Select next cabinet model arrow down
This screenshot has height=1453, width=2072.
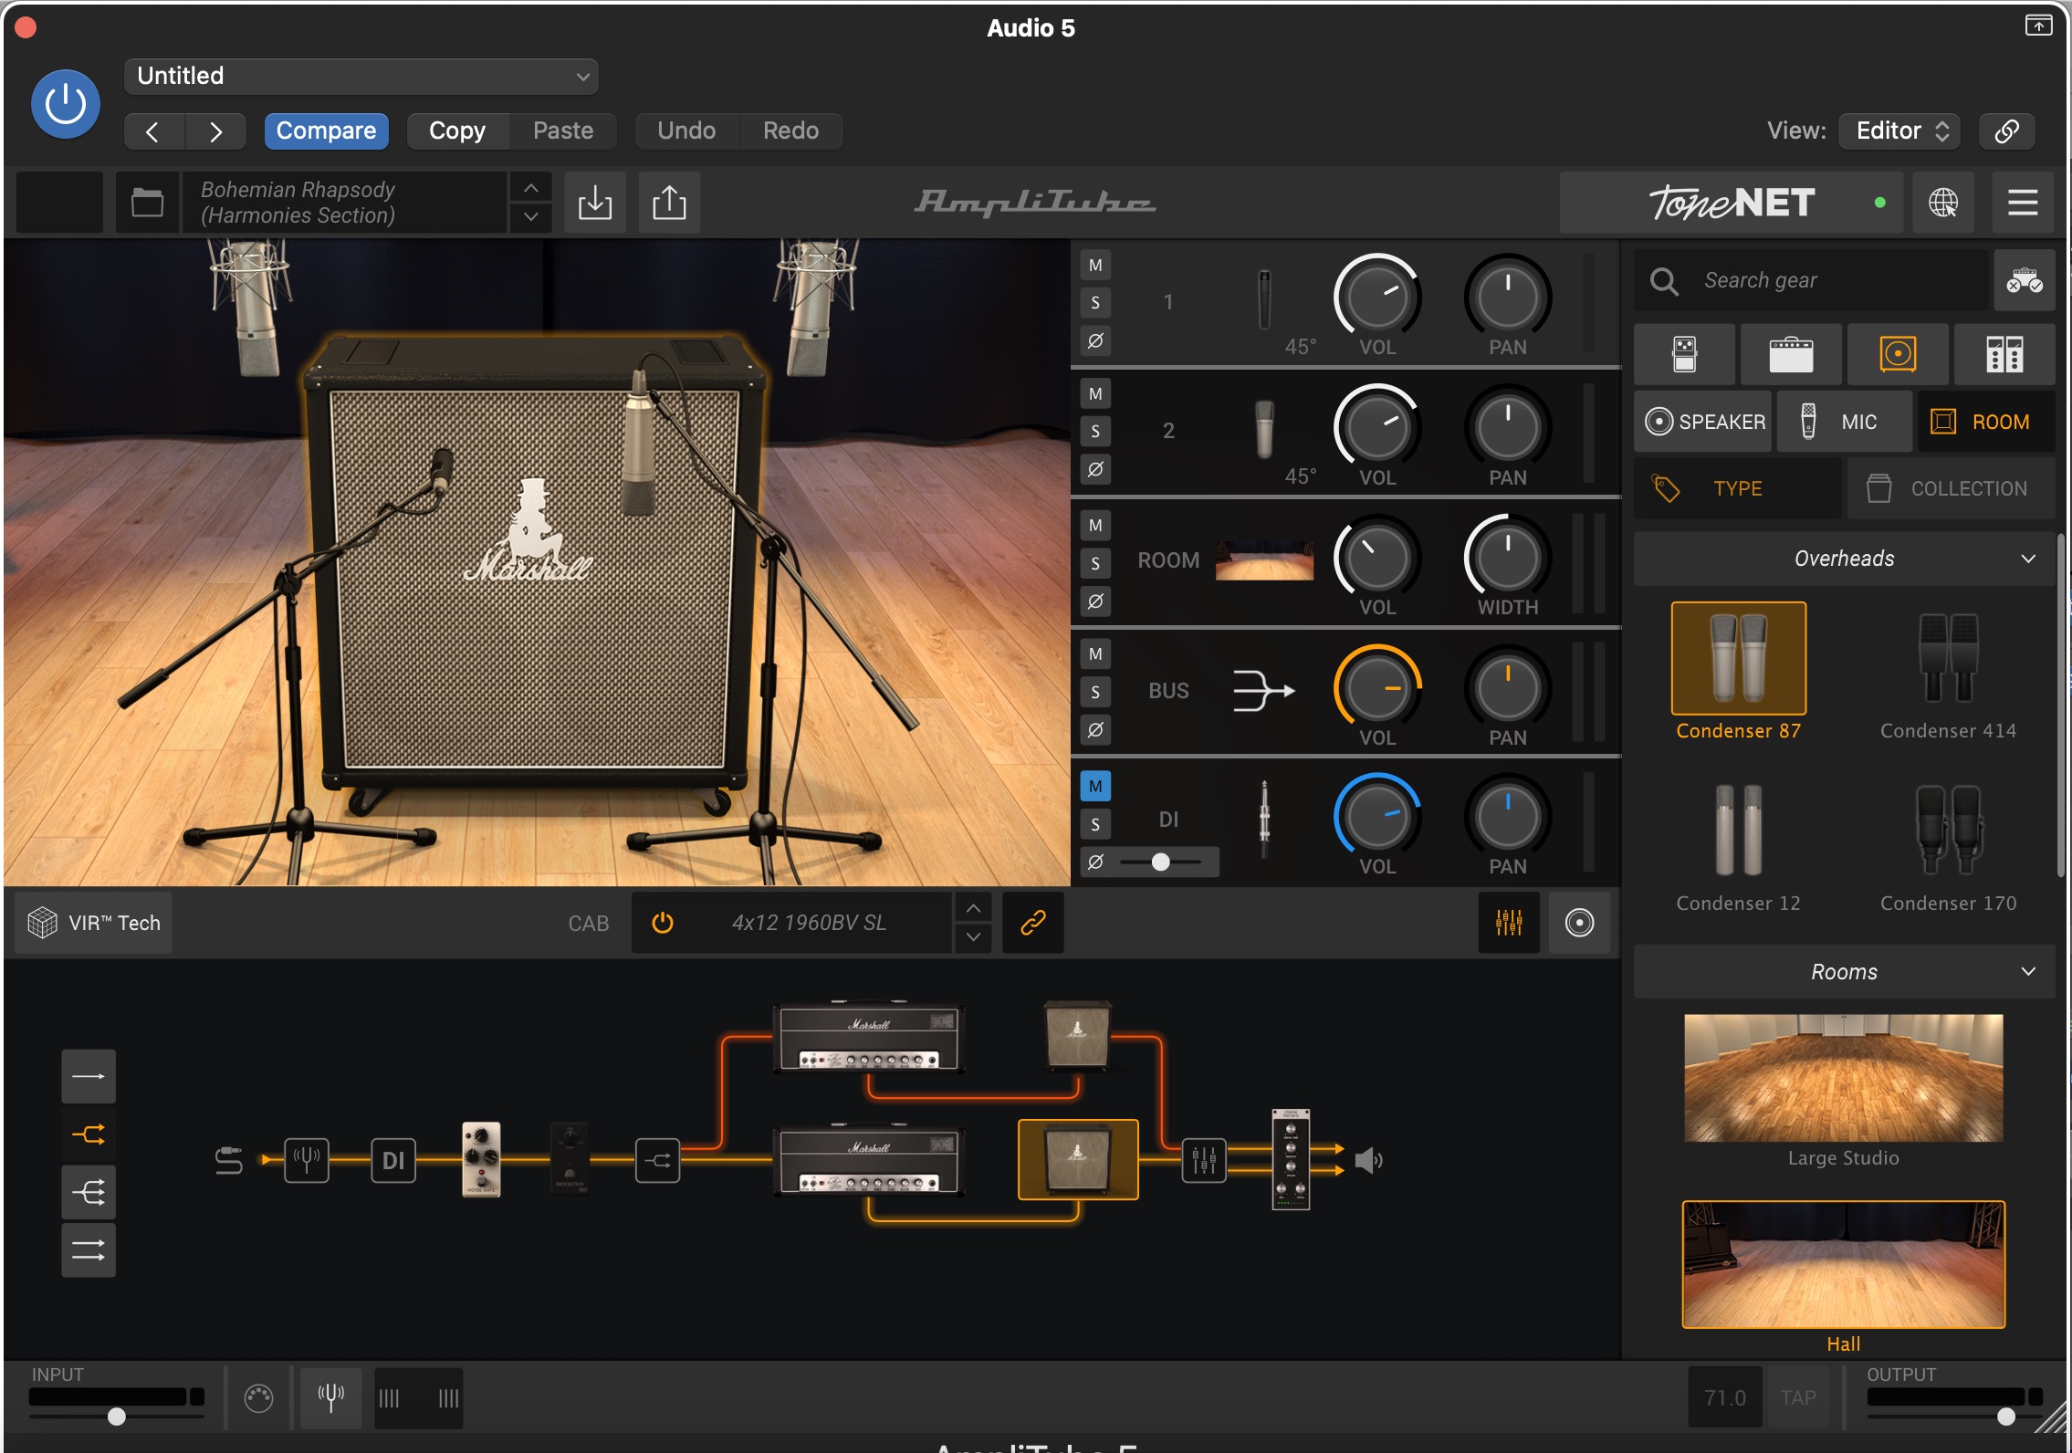[x=973, y=937]
